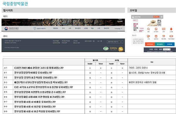Image resolution: width=176 pixels, height=114 pixels.
Task: Click the 조선의 제기 exhibition title
Action: click(136, 29)
